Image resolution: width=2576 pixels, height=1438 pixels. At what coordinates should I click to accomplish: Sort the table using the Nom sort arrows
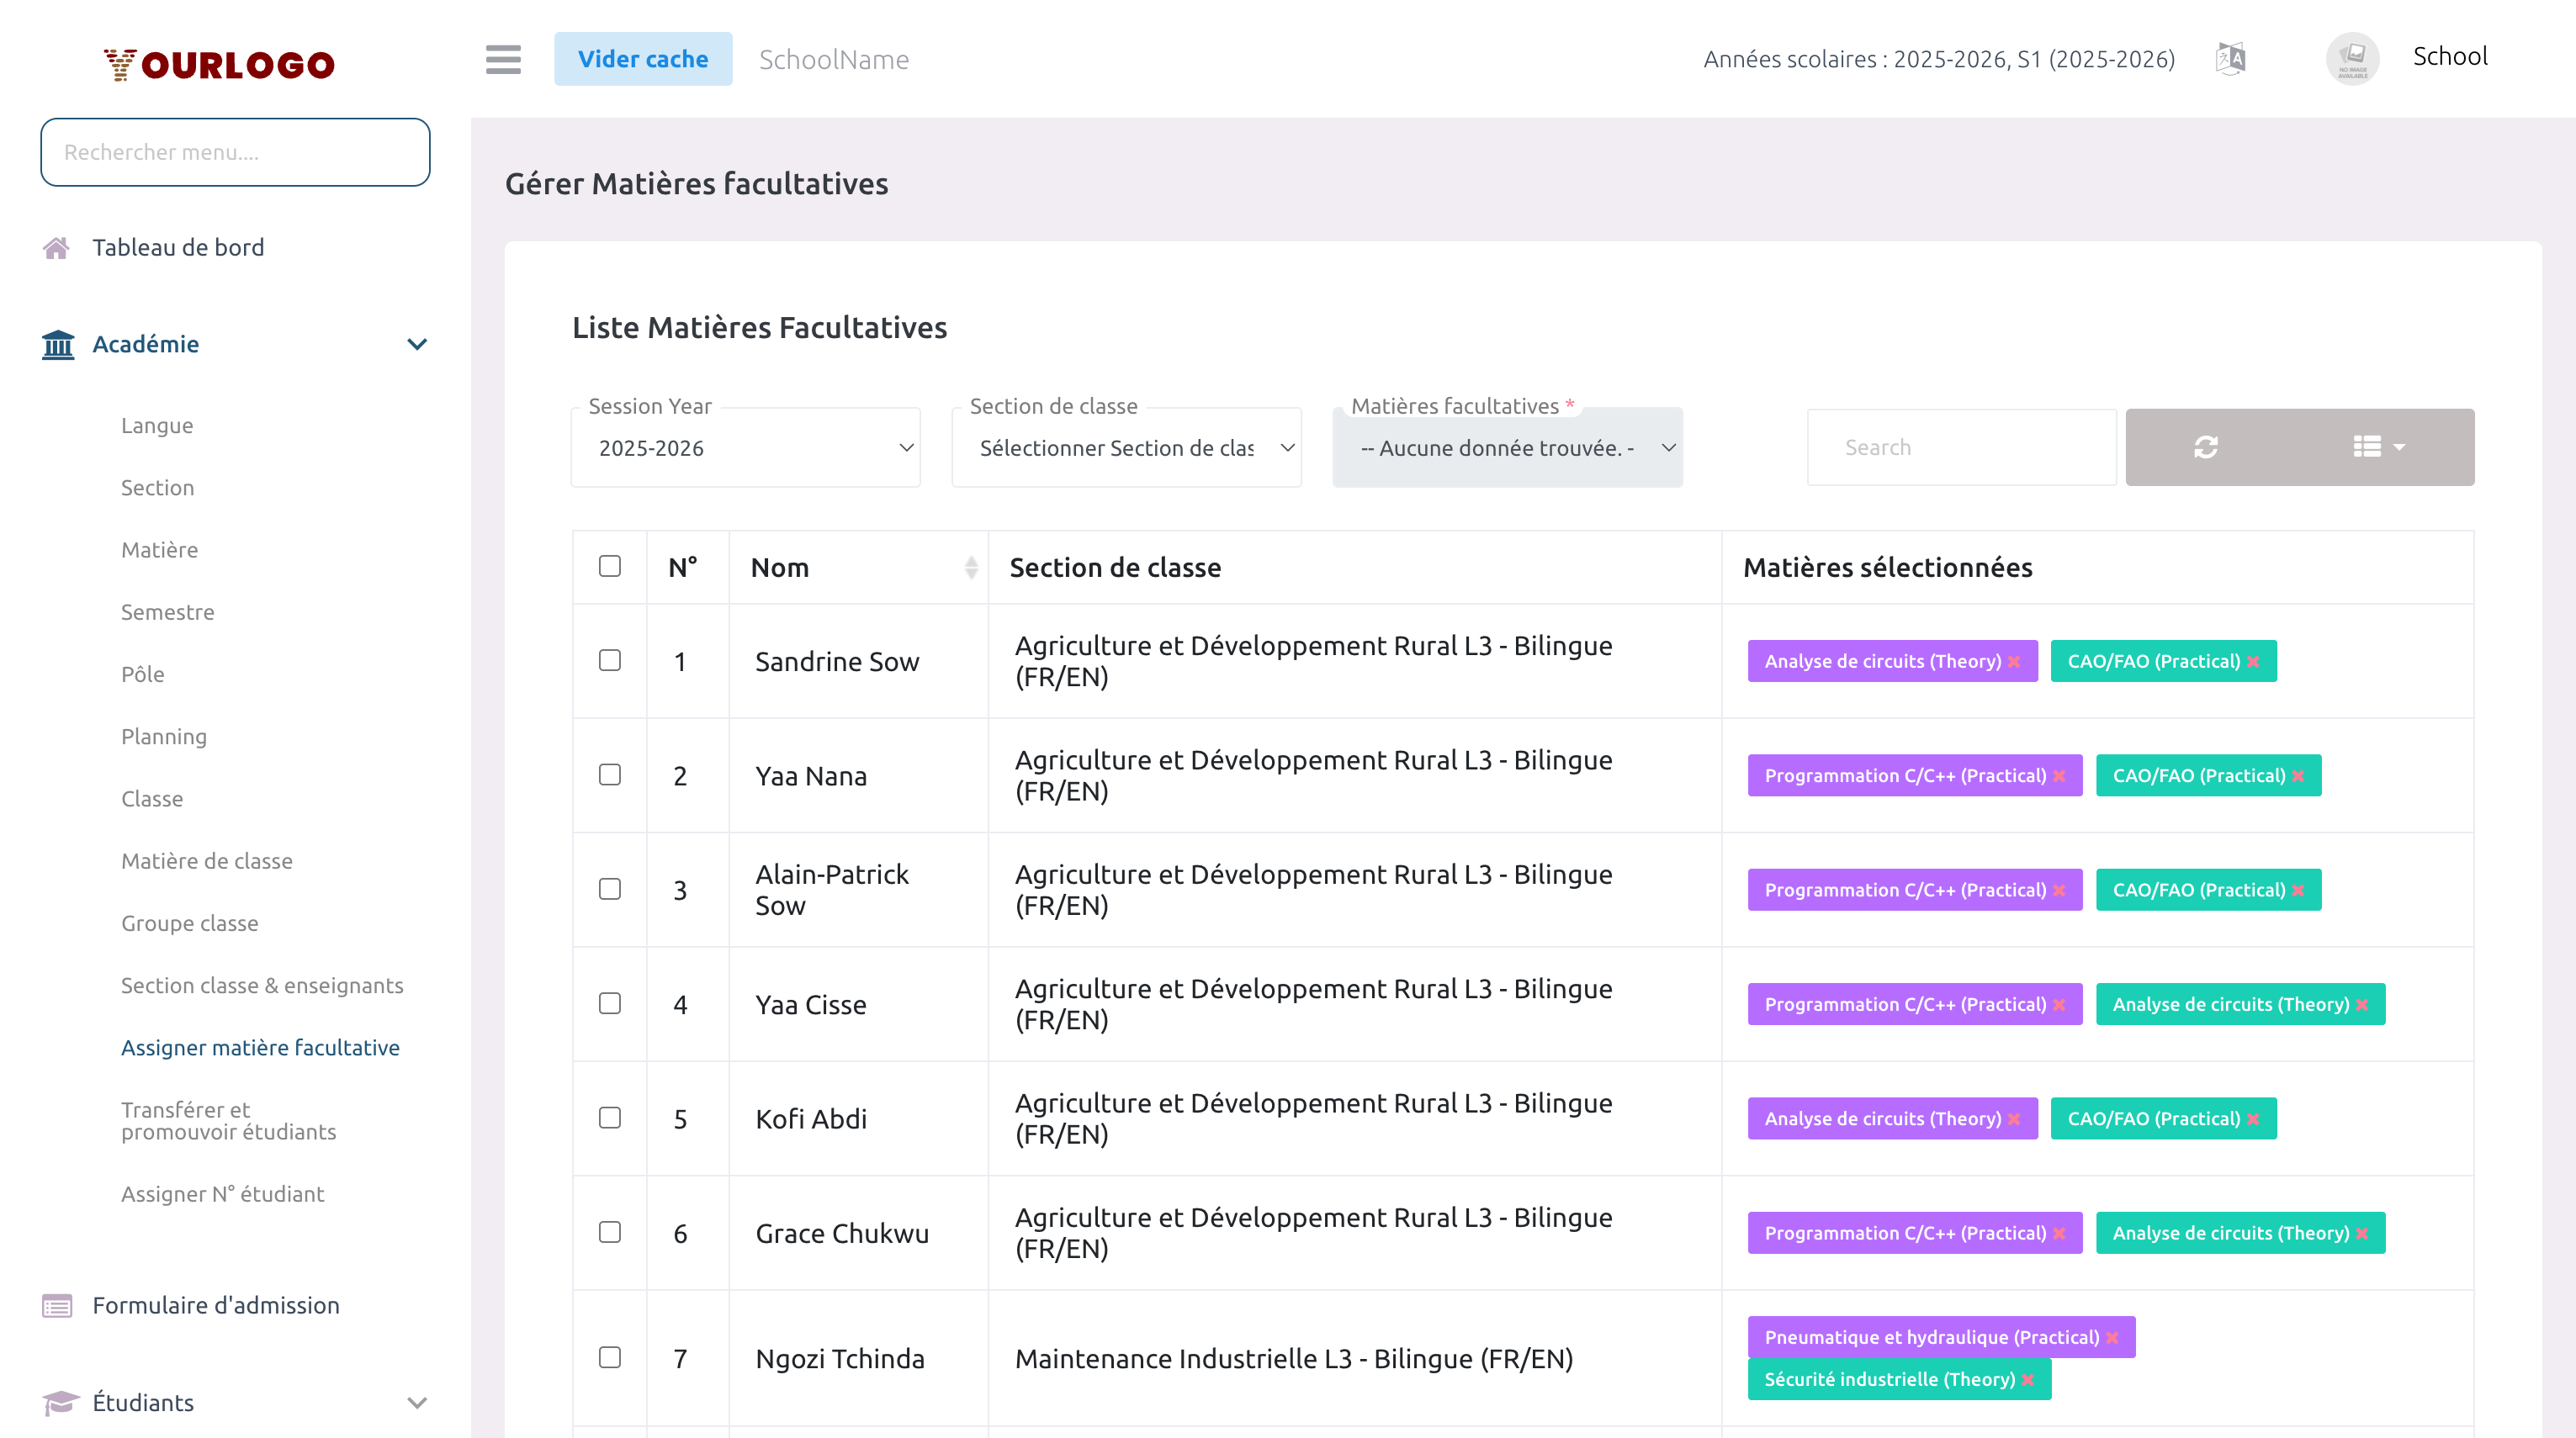[x=970, y=567]
